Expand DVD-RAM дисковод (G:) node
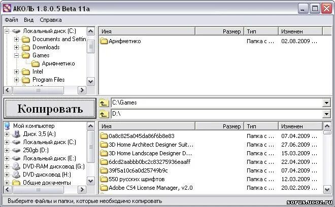 7,166
